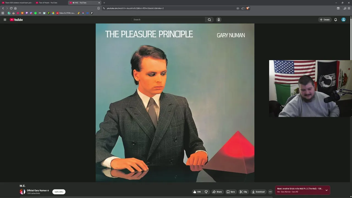Expand the Next up playlist panel
This screenshot has height=198, width=352.
click(326, 190)
